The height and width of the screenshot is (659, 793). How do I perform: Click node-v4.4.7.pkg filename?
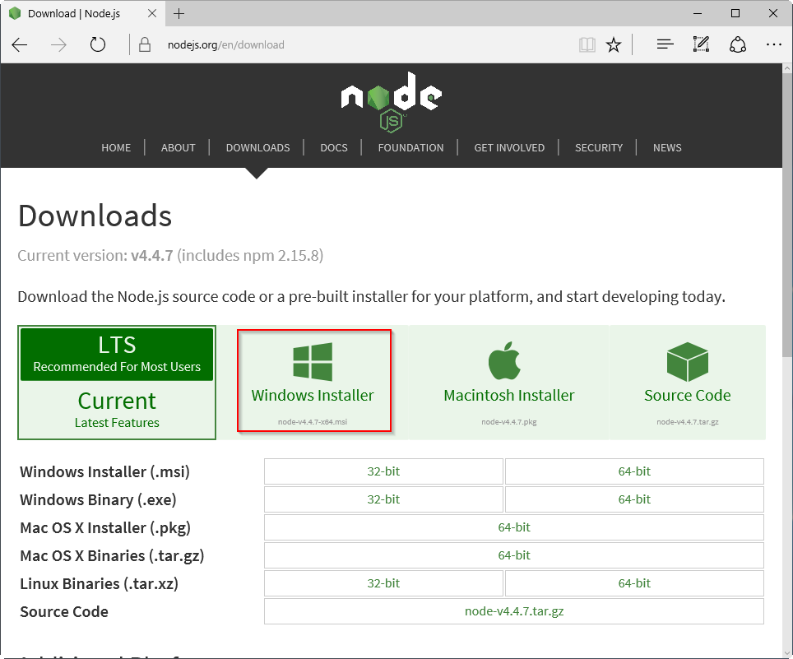point(508,422)
